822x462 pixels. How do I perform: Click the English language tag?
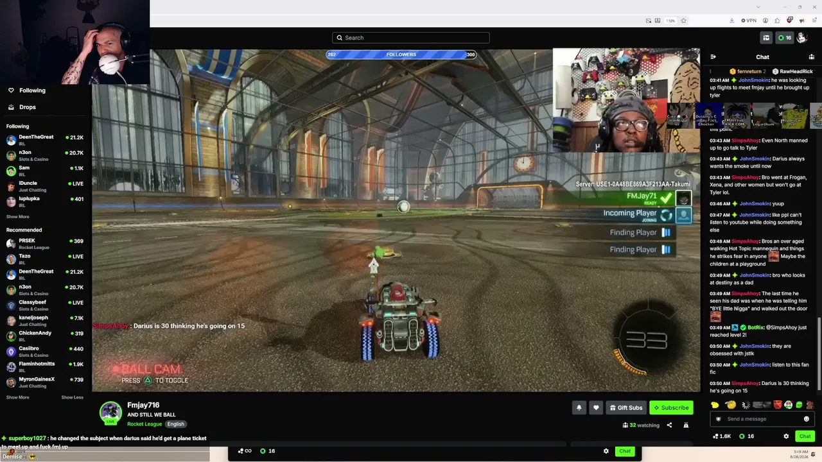176,424
